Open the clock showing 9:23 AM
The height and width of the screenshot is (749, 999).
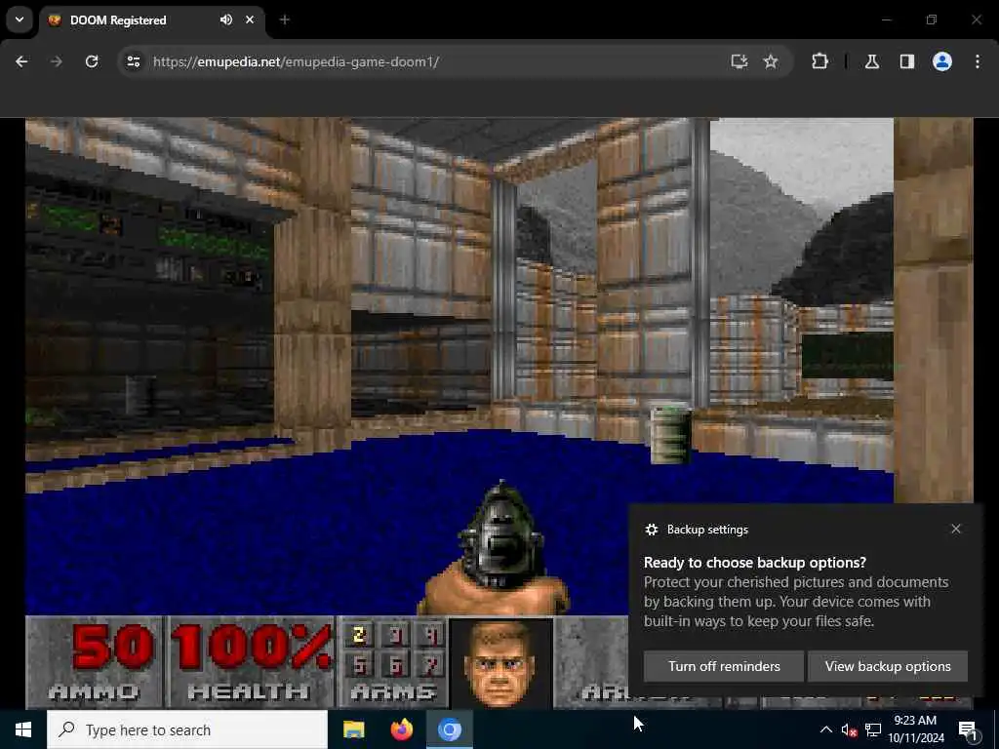(916, 729)
